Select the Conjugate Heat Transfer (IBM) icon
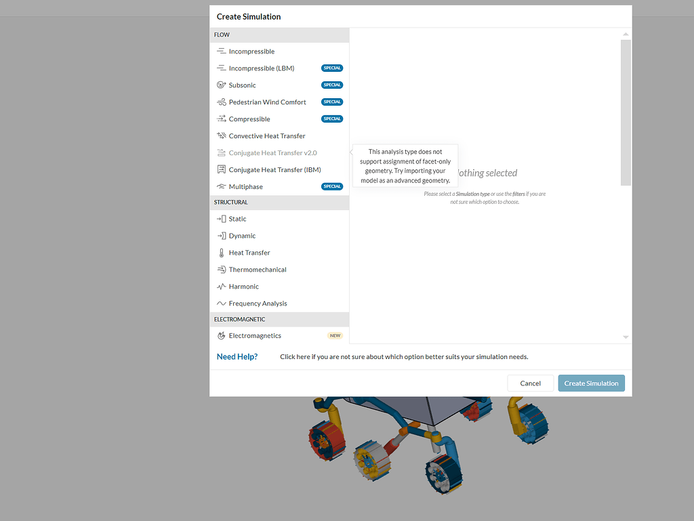The width and height of the screenshot is (694, 521). click(x=221, y=169)
